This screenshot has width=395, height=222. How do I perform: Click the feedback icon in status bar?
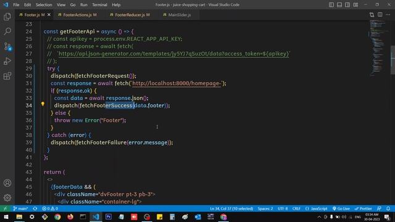[x=379, y=208]
